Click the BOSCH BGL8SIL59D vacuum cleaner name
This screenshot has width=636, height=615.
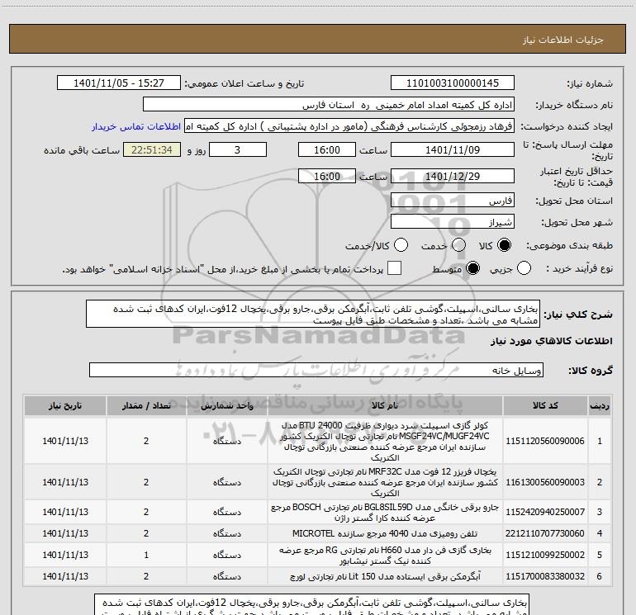(x=385, y=513)
